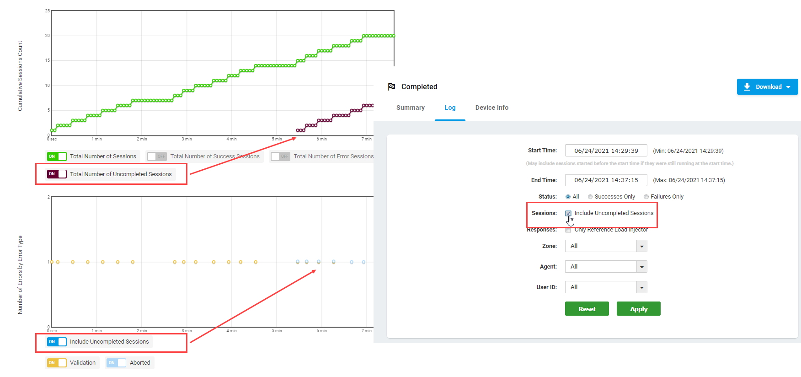Click the End Time input field
The height and width of the screenshot is (377, 801).
point(606,180)
